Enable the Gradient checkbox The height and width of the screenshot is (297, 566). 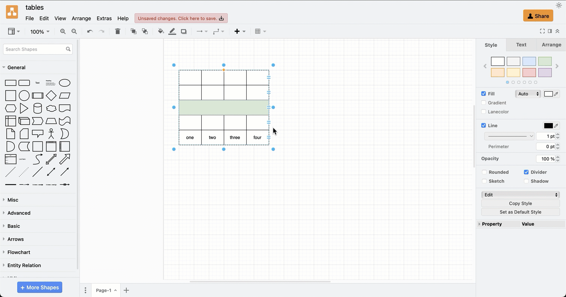click(484, 102)
